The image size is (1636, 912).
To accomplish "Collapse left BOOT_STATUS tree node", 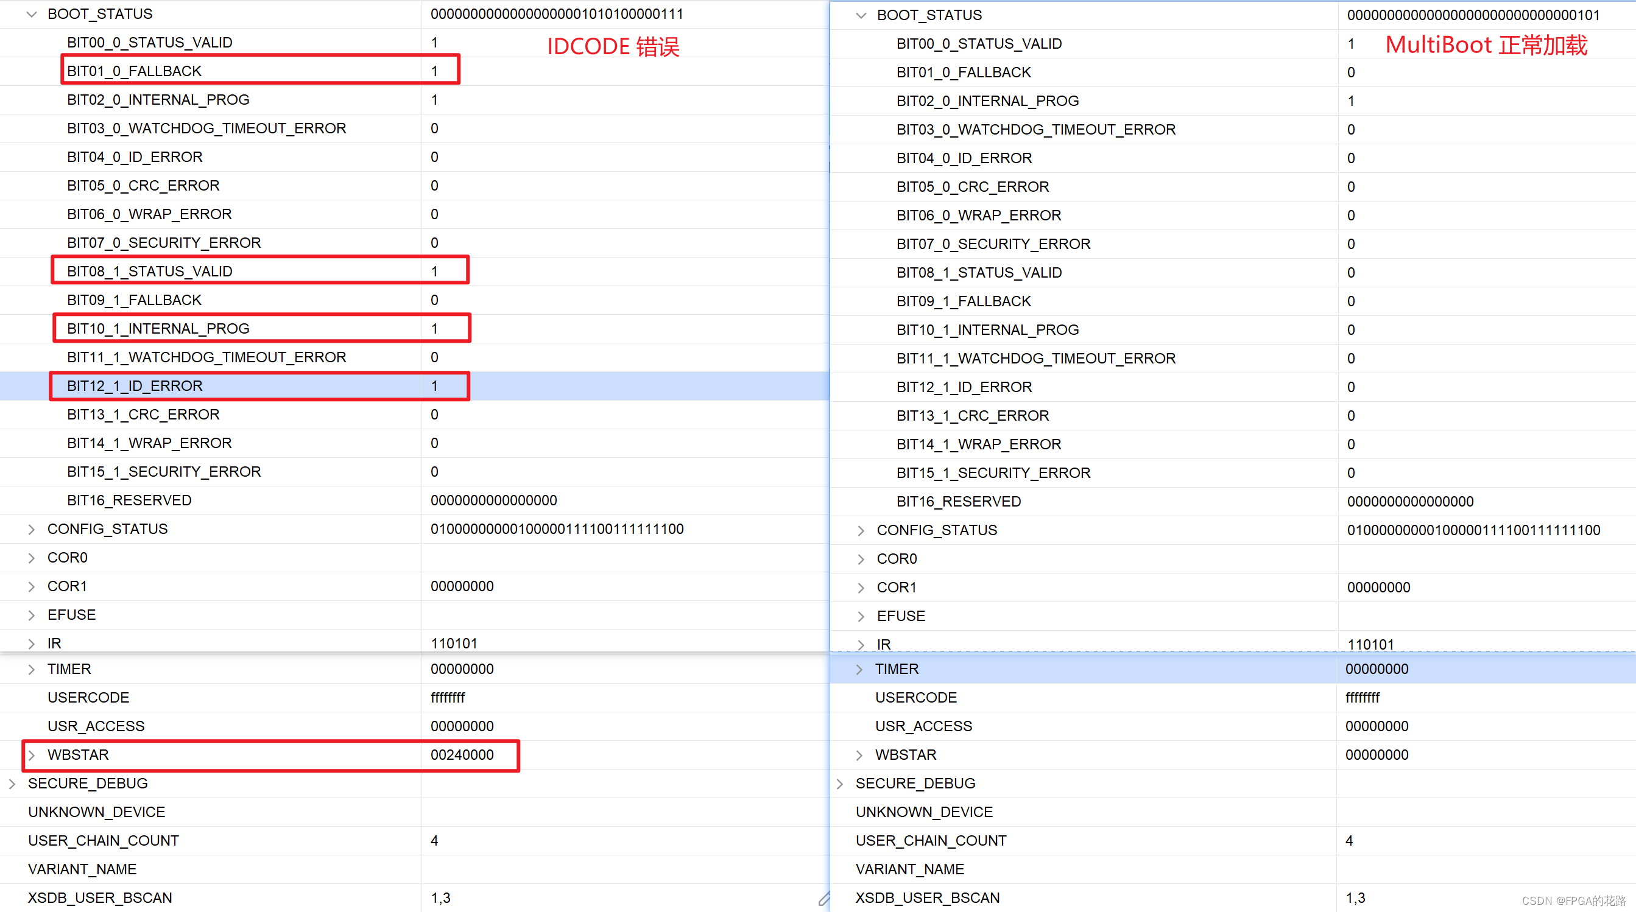I will [32, 14].
